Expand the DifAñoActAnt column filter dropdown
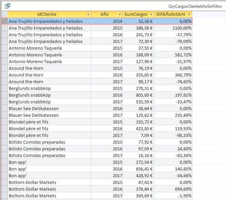 189,14
